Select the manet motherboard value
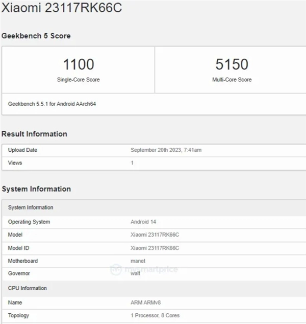This screenshot has height=324, width=306. (138, 261)
